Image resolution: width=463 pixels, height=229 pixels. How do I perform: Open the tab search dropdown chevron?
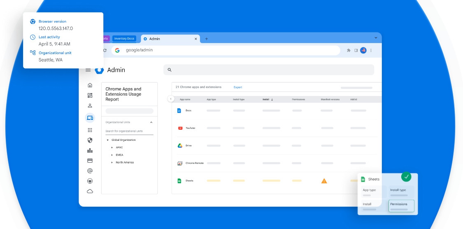pyautogui.click(x=376, y=38)
